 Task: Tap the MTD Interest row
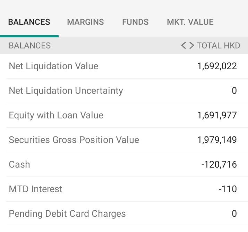click(124, 189)
